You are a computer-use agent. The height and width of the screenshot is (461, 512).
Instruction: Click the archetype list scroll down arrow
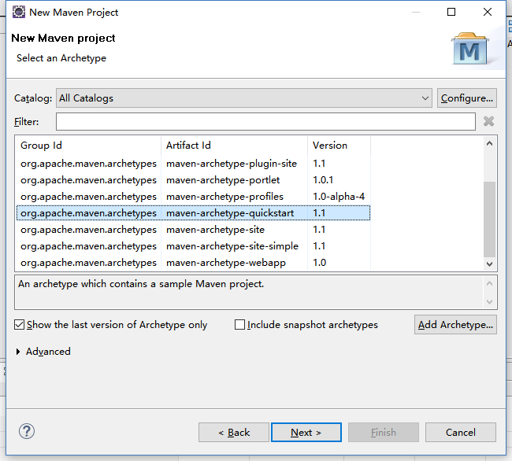point(489,264)
